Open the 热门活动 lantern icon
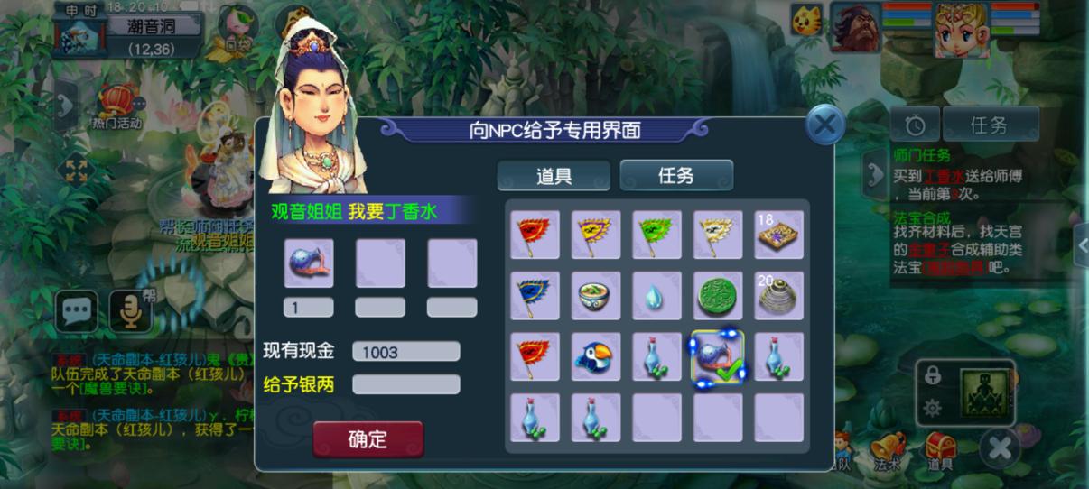The image size is (1089, 489). (x=116, y=106)
